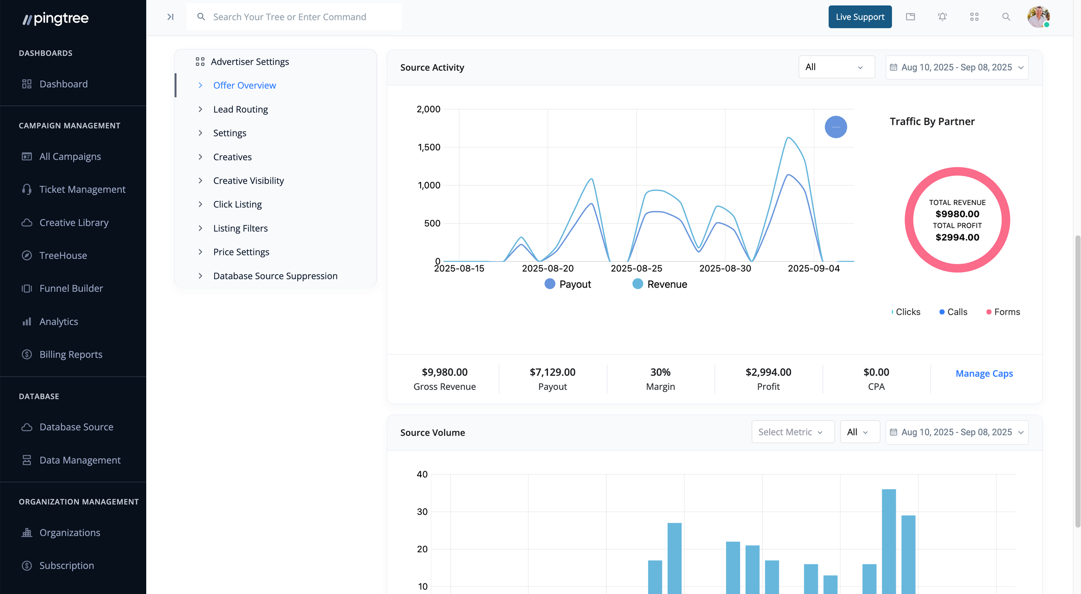Open Source Activity 'All' filter dropdown
This screenshot has width=1081, height=594.
[836, 67]
